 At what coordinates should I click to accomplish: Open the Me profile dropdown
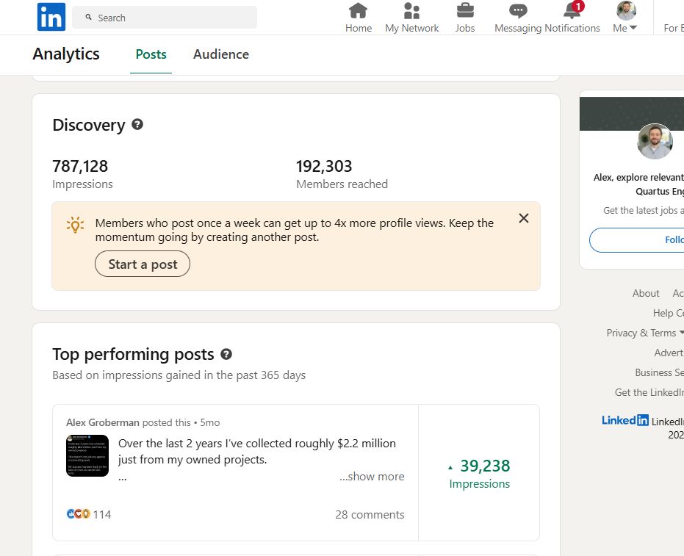click(624, 18)
